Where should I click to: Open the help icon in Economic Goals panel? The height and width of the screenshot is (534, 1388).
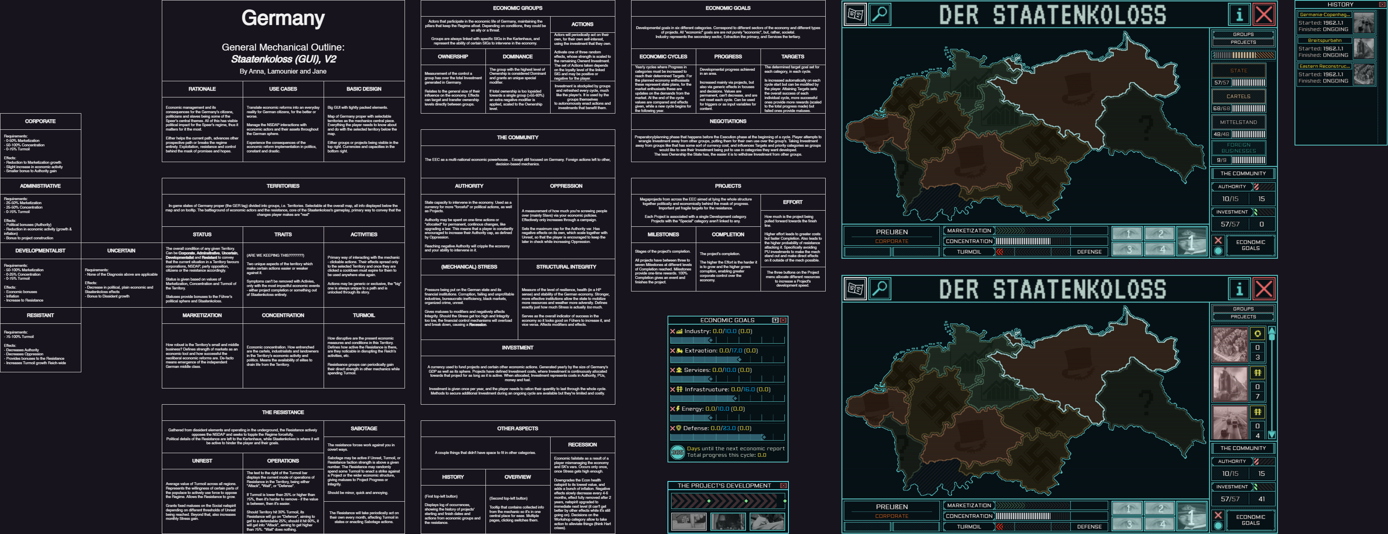[776, 320]
